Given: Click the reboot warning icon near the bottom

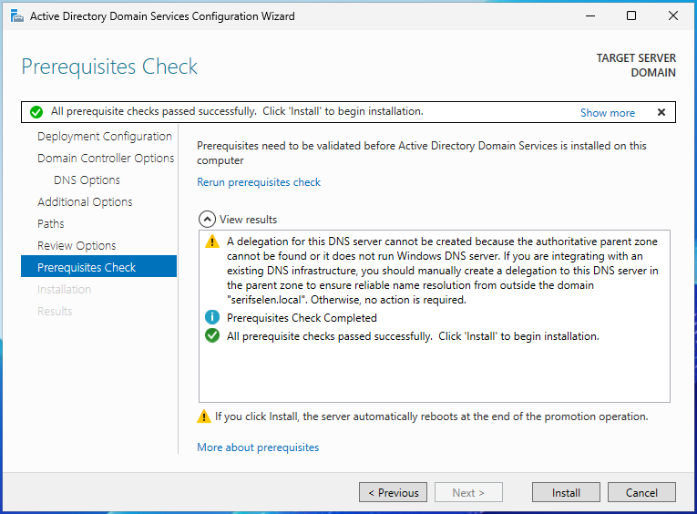Looking at the screenshot, I should tap(204, 416).
